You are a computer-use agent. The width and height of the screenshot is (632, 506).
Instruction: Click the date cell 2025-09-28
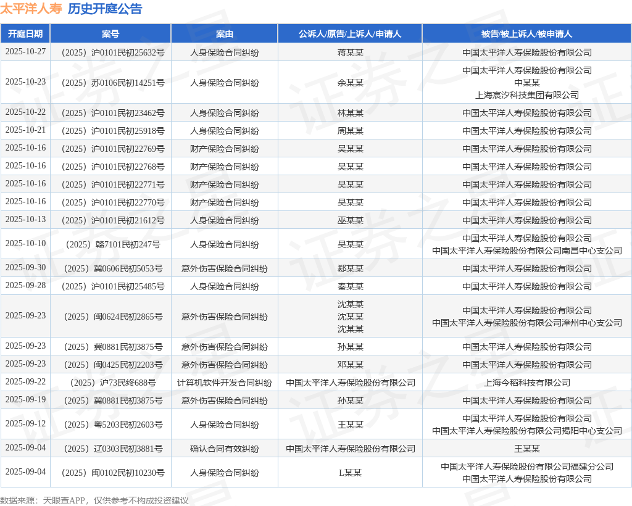[x=25, y=285]
